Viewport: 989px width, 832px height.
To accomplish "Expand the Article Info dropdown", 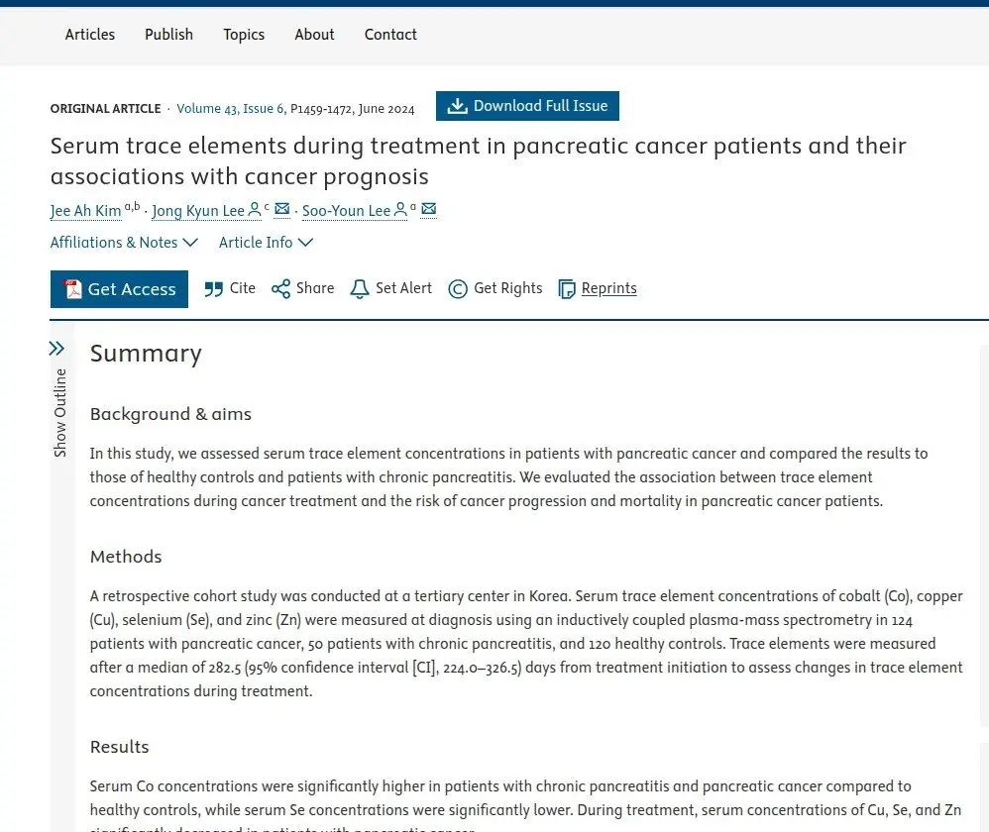I will tap(267, 243).
